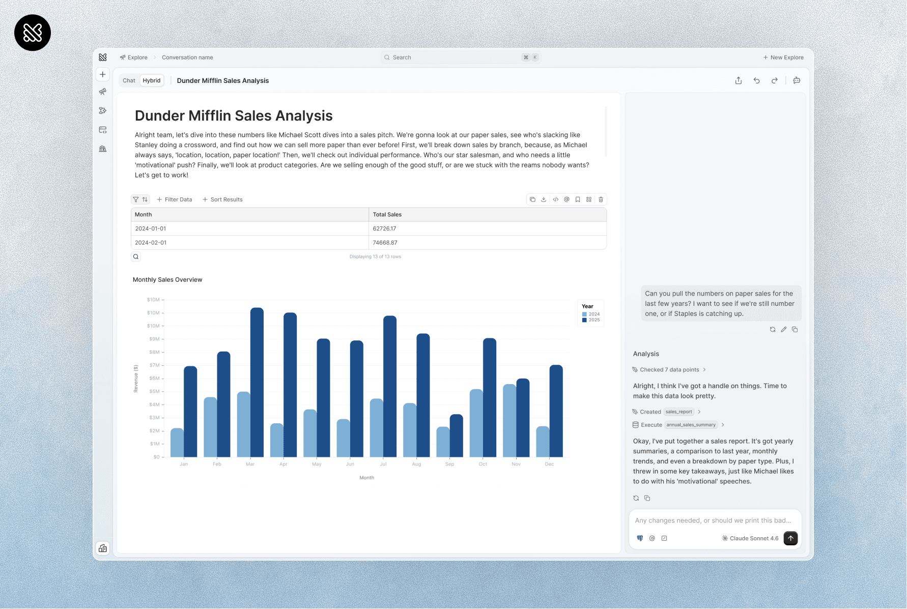Click the light 2024 bar for Nov
Screen dimensions: 907x609
(509, 420)
